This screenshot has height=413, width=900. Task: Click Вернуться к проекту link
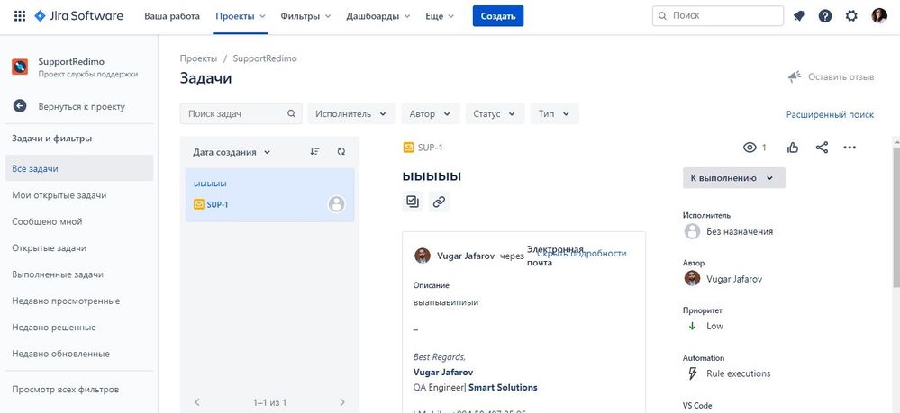point(81,107)
